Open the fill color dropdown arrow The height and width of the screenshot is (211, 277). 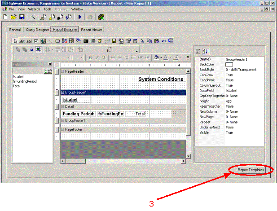tap(161, 57)
